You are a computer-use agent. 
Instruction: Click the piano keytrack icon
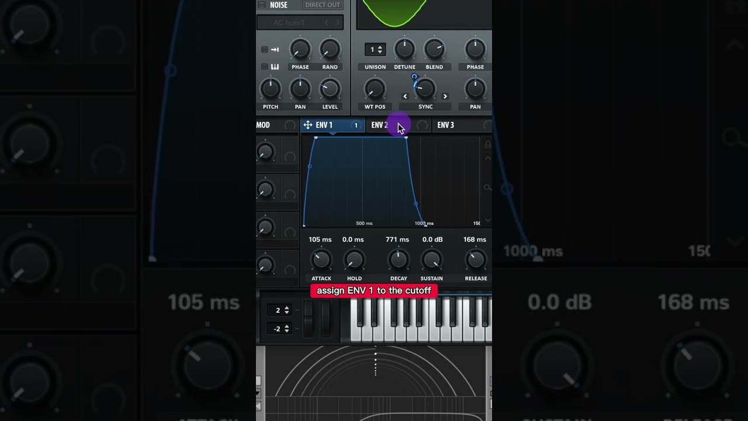coord(275,67)
